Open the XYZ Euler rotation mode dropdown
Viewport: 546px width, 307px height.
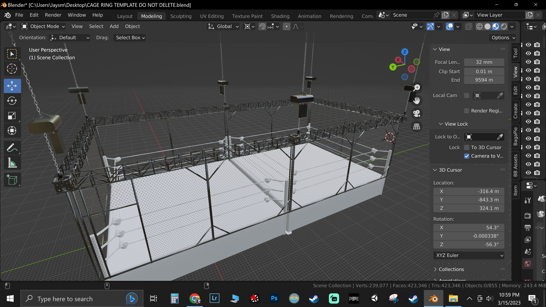pos(469,255)
